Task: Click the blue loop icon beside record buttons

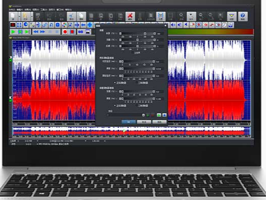Action: pyautogui.click(x=80, y=32)
